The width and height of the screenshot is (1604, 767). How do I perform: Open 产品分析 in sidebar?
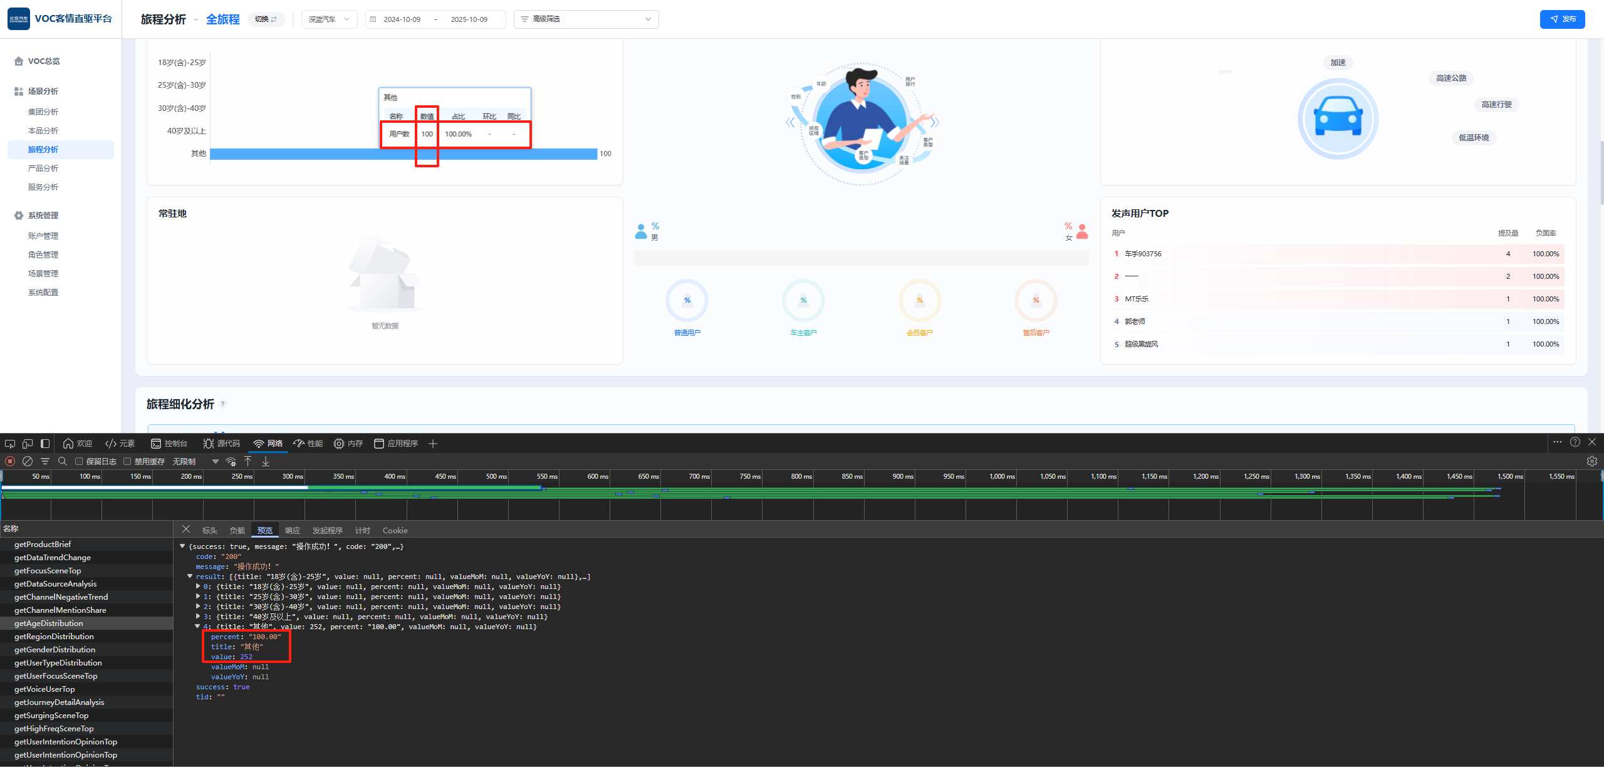(43, 169)
